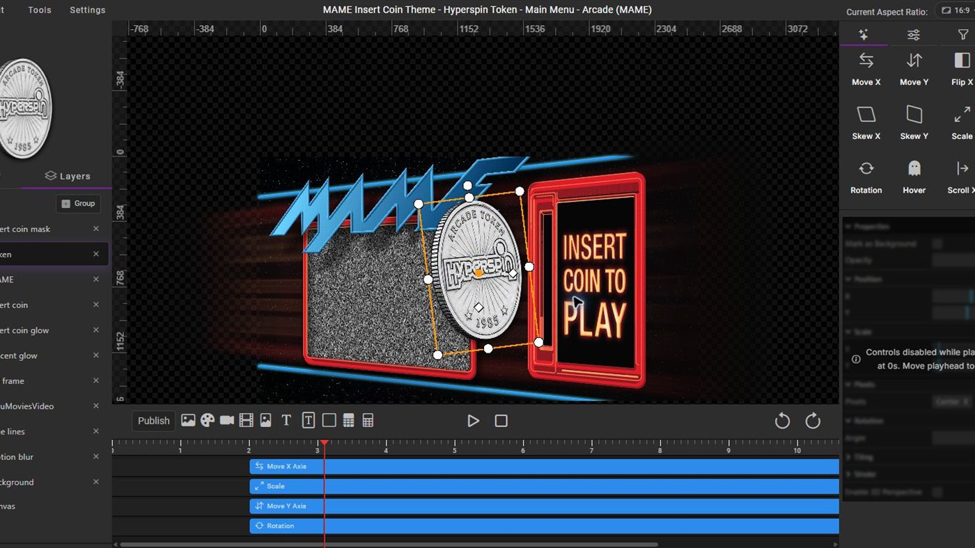Viewport: 975px width, 548px height.
Task: Select the Move X Axis timeline track
Action: (x=544, y=466)
